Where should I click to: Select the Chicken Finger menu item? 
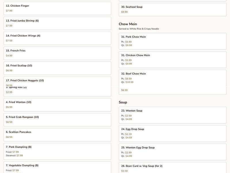(57, 8)
